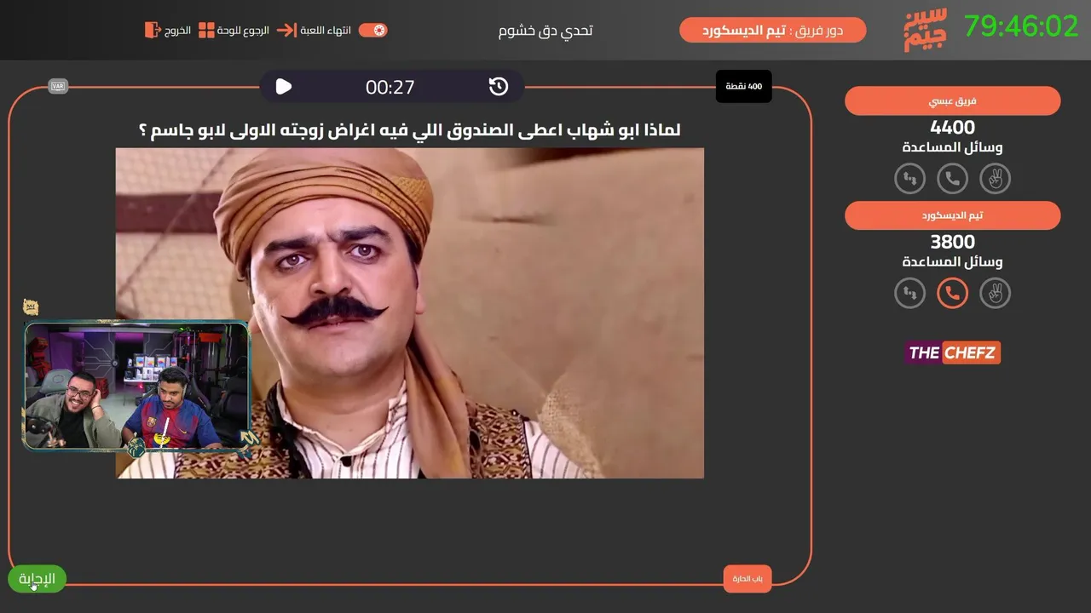Click the small VAR badge
Screen dimensions: 1091x613
coord(58,86)
